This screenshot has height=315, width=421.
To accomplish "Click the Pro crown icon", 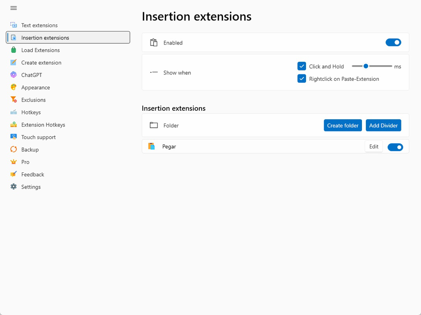I will click(x=13, y=162).
